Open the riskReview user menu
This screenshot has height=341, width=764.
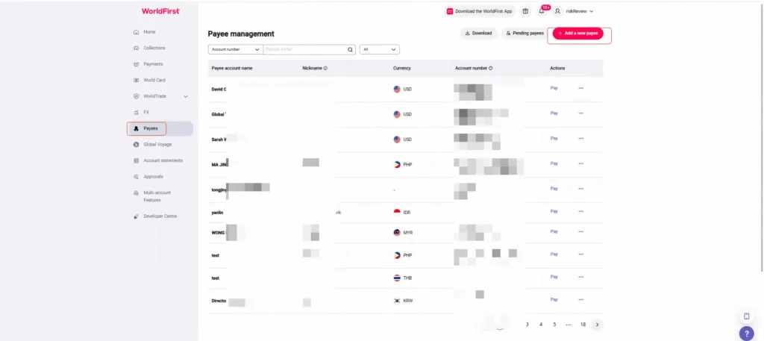[x=574, y=11]
